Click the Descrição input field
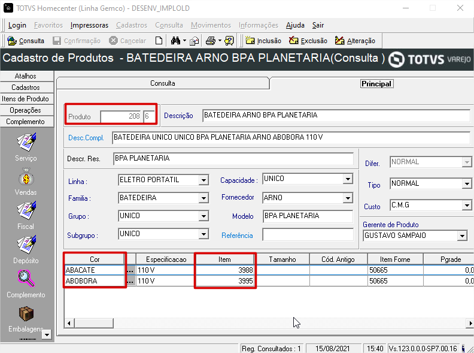 (336, 115)
